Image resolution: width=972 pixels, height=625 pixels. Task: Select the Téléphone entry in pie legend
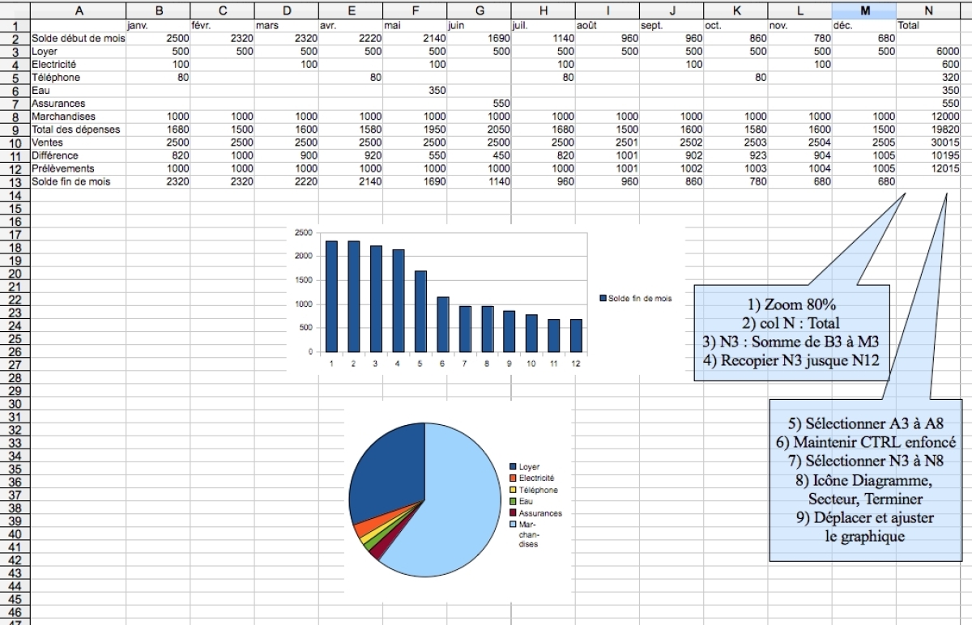tap(511, 489)
